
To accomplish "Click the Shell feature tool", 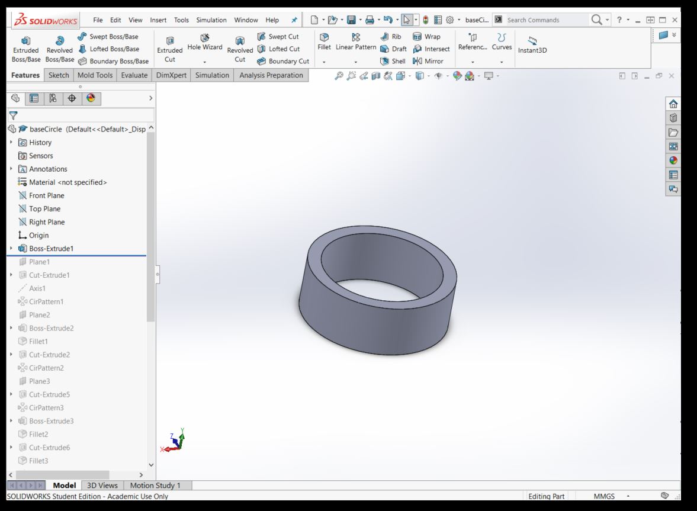I will coord(393,62).
